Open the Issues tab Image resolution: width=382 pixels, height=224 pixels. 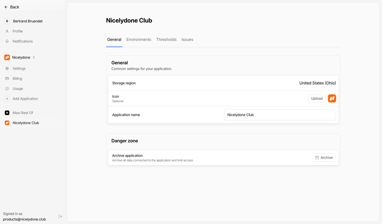(x=187, y=40)
